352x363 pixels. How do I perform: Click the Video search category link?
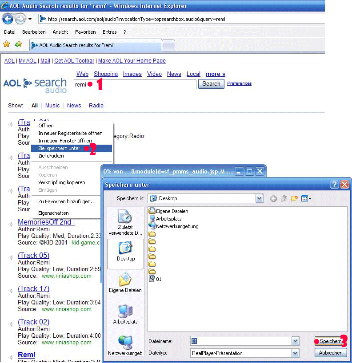click(154, 74)
